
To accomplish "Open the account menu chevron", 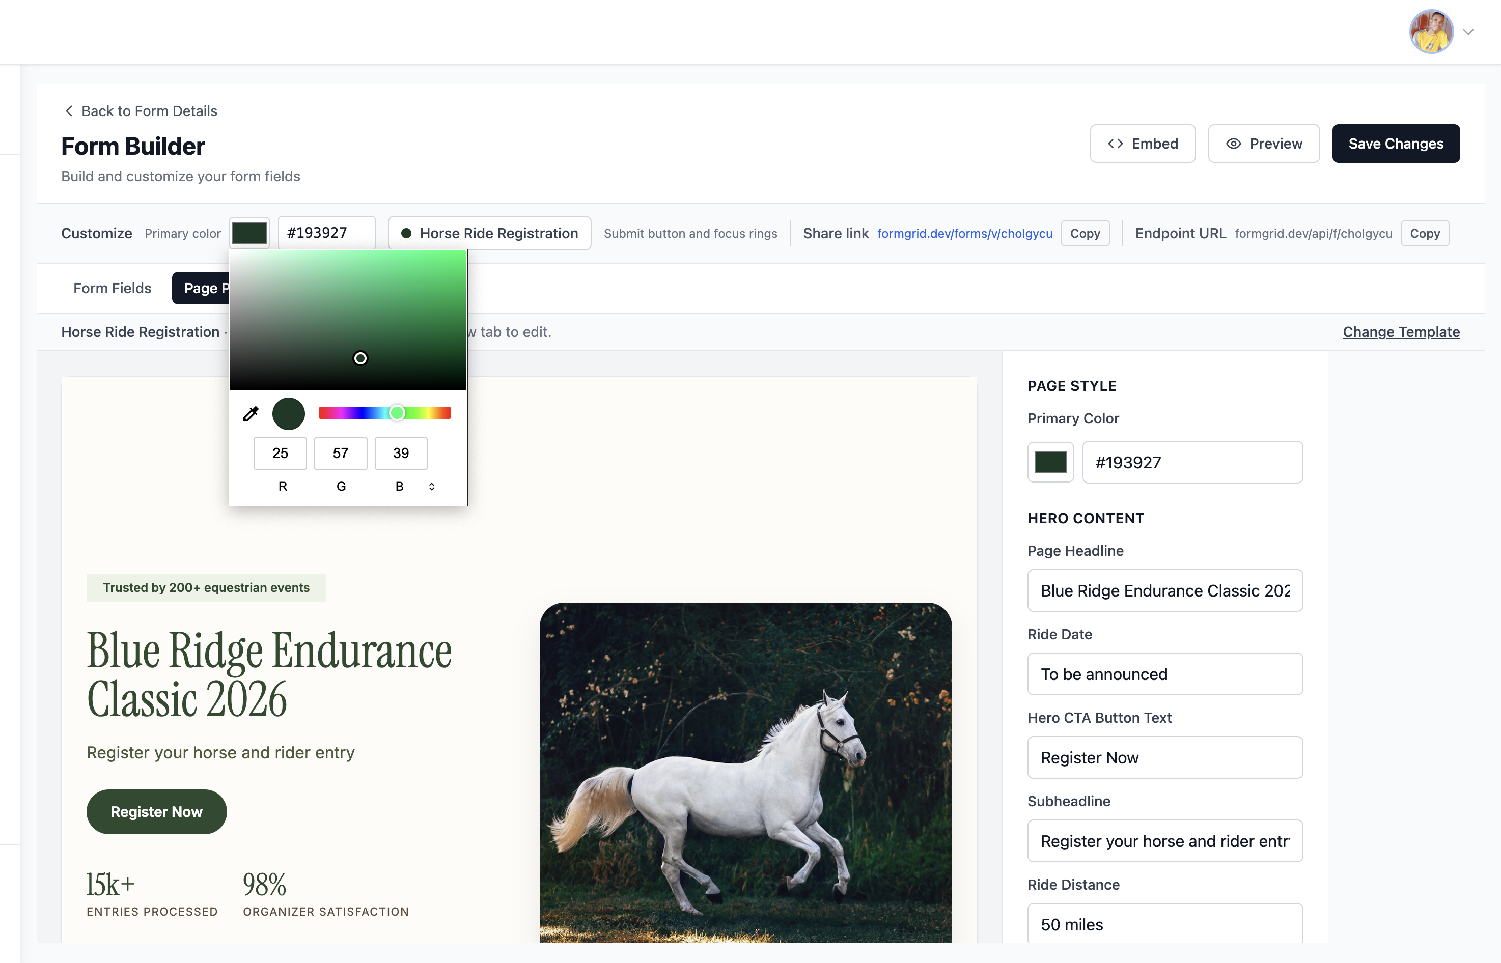I will [x=1468, y=32].
